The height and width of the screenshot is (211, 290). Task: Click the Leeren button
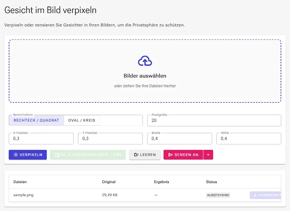[x=145, y=155]
